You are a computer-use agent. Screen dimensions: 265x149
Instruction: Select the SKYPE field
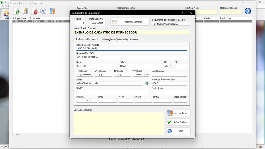pyautogui.click(x=113, y=92)
